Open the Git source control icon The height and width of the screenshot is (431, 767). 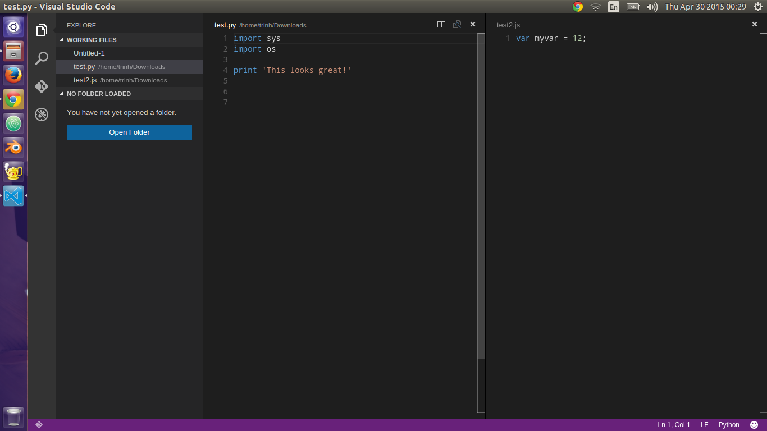[x=41, y=86]
